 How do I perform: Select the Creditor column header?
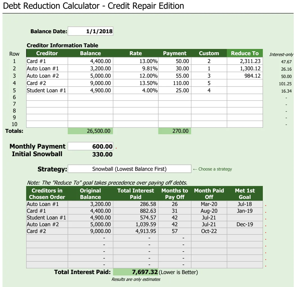[47, 53]
